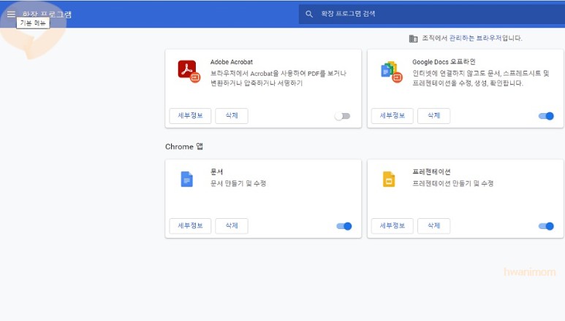Viewport: 565px width, 321px height.
Task: Click 삭제 for 프레젠테이션 app
Action: 434,225
